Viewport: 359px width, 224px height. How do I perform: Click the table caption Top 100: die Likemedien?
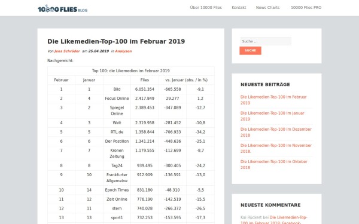pyautogui.click(x=130, y=71)
